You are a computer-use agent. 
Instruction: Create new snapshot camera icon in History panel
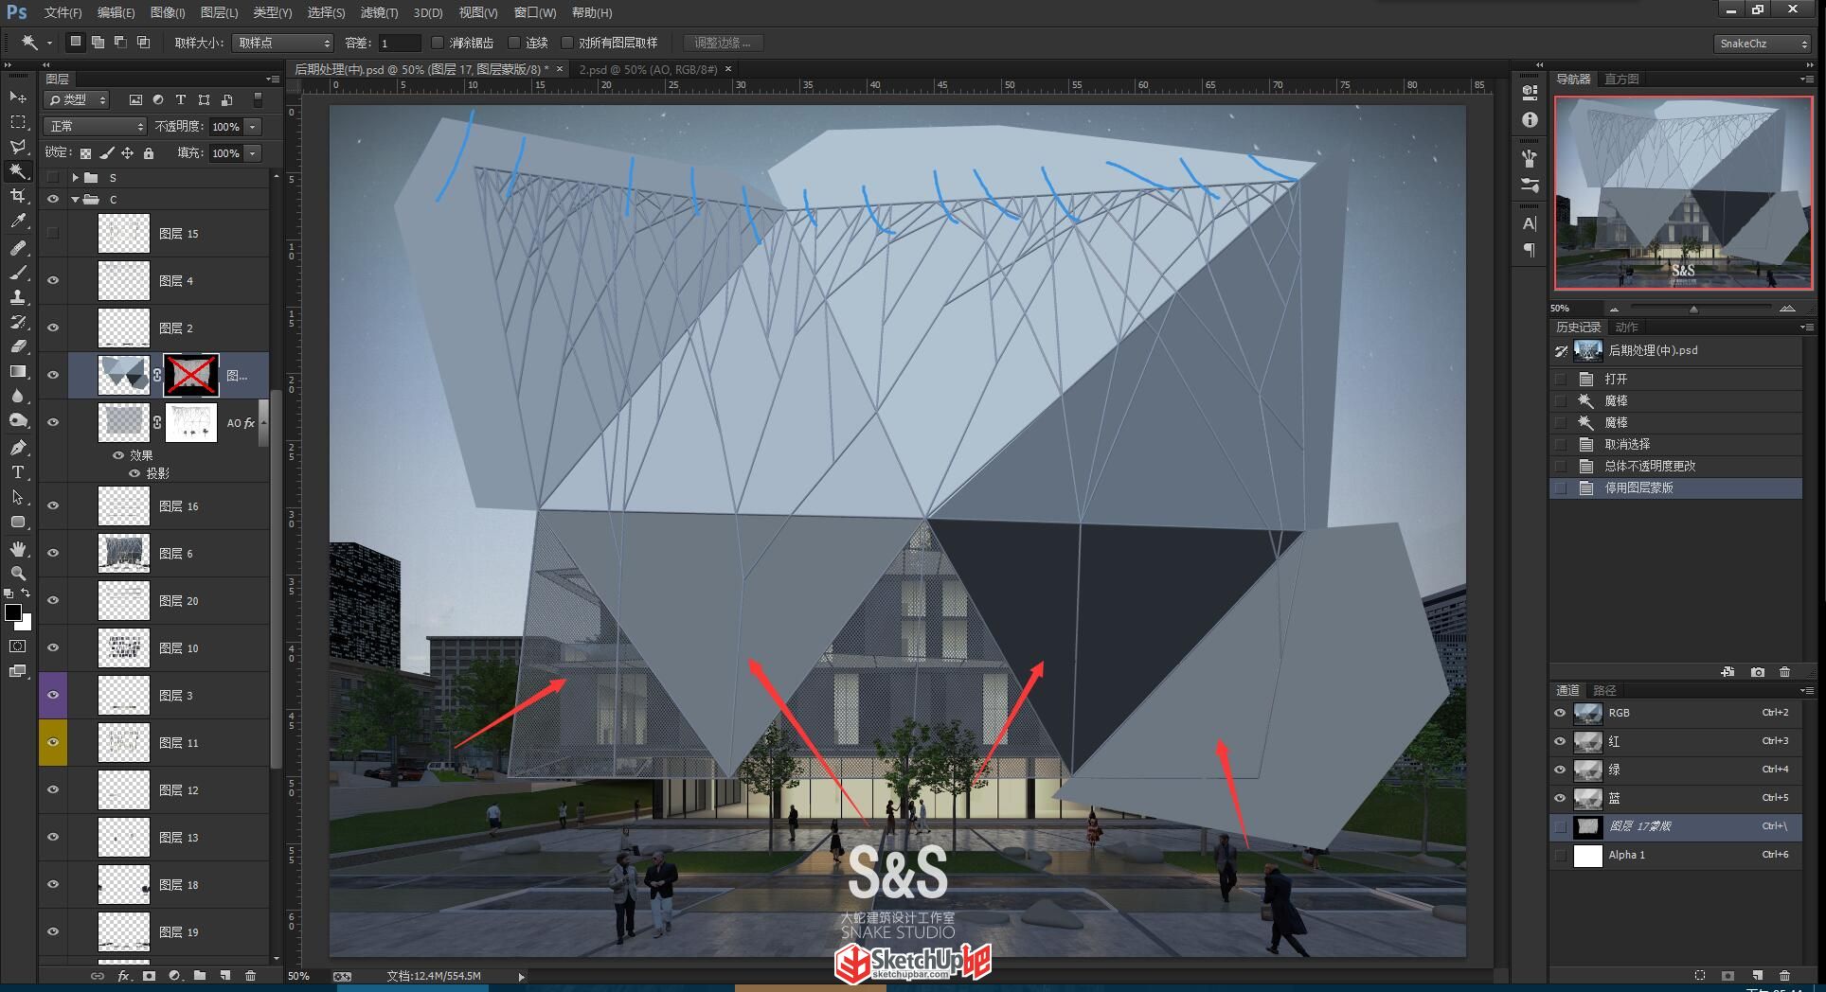(x=1758, y=672)
